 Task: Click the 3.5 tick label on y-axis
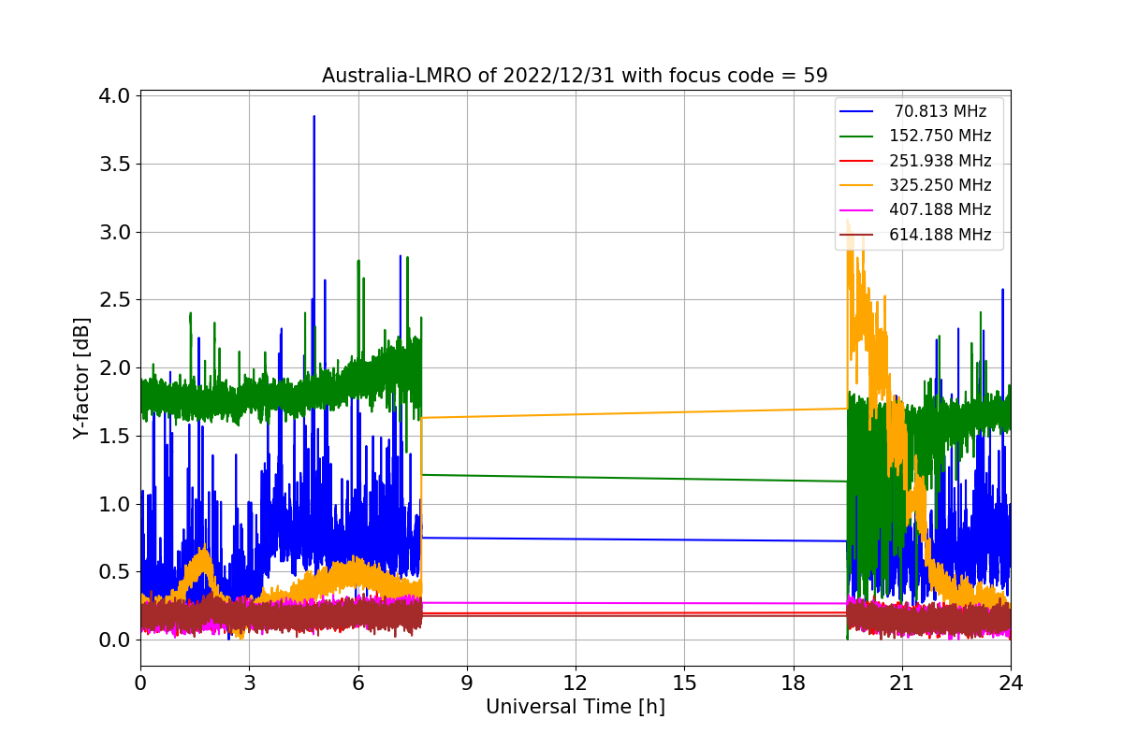114,164
